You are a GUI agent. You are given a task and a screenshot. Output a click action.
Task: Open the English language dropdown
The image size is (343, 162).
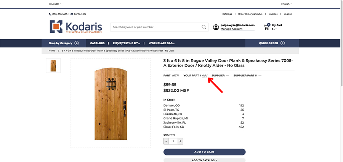pos(287,4)
